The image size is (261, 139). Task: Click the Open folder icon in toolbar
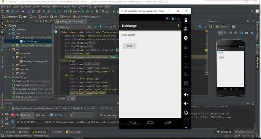[3, 11]
